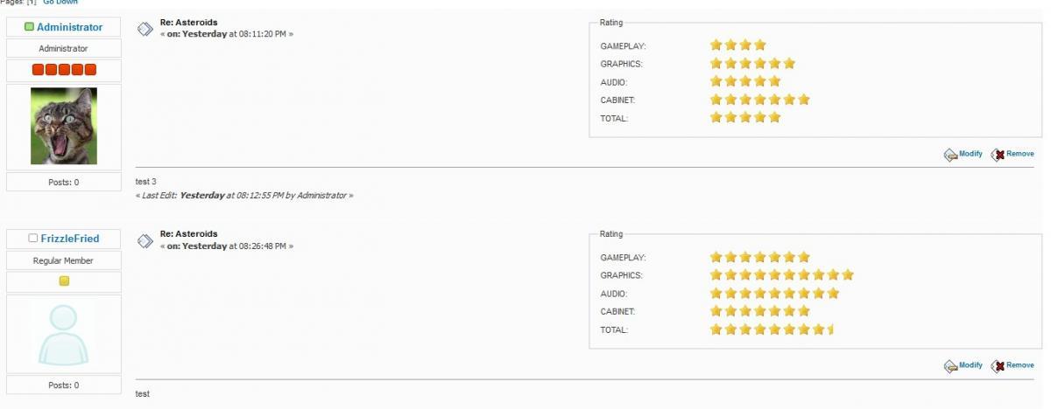Open the FrizzleFried profile link
Screen dimensions: 1051x409
point(70,239)
